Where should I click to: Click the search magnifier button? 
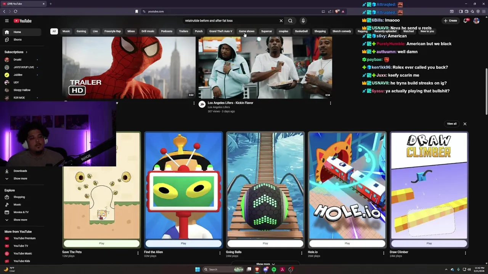pos(290,21)
